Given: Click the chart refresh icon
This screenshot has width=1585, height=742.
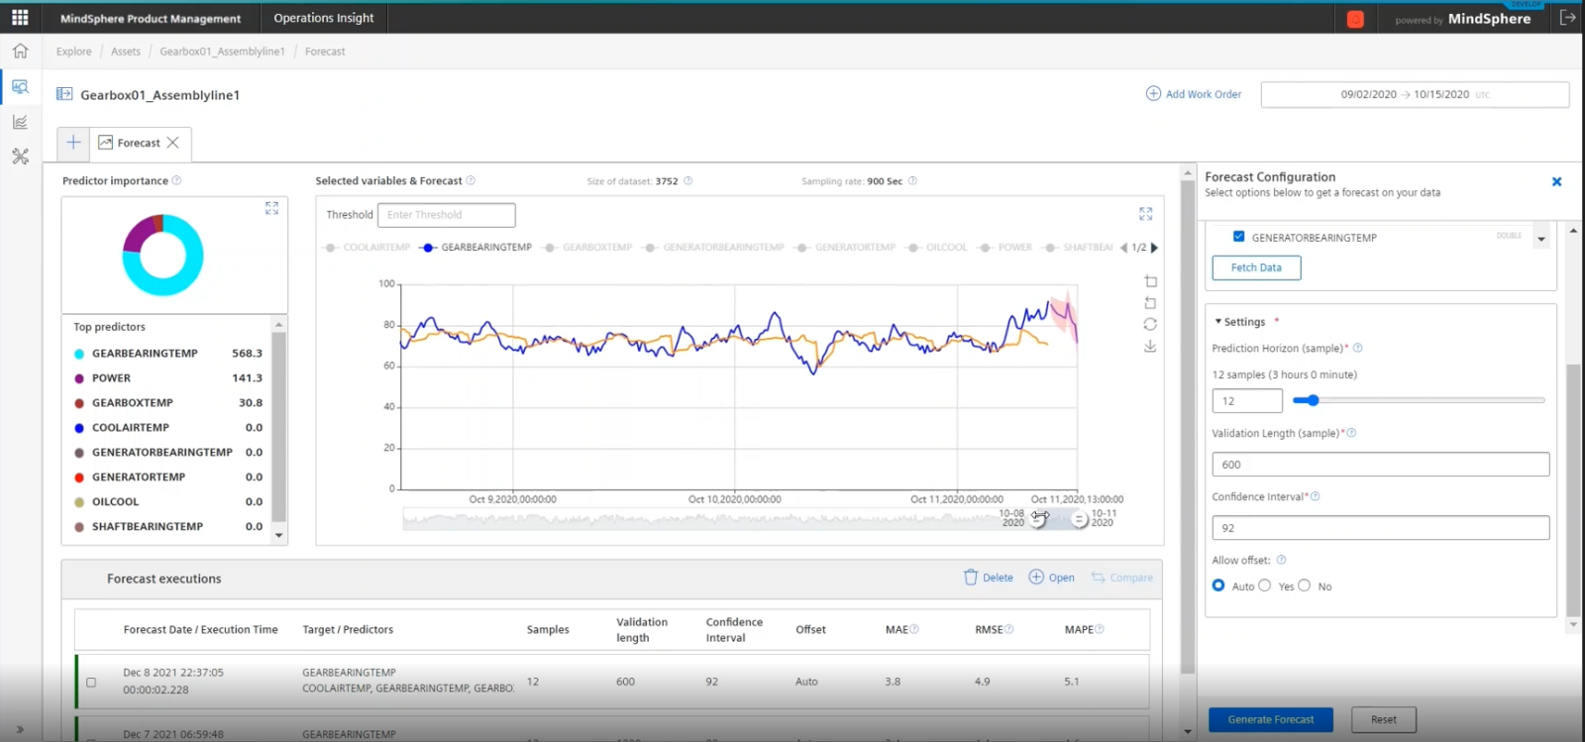Looking at the screenshot, I should click(1150, 325).
